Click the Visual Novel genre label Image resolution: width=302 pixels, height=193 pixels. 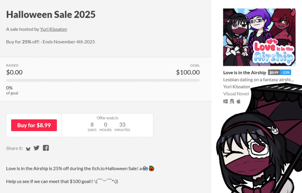tap(236, 94)
